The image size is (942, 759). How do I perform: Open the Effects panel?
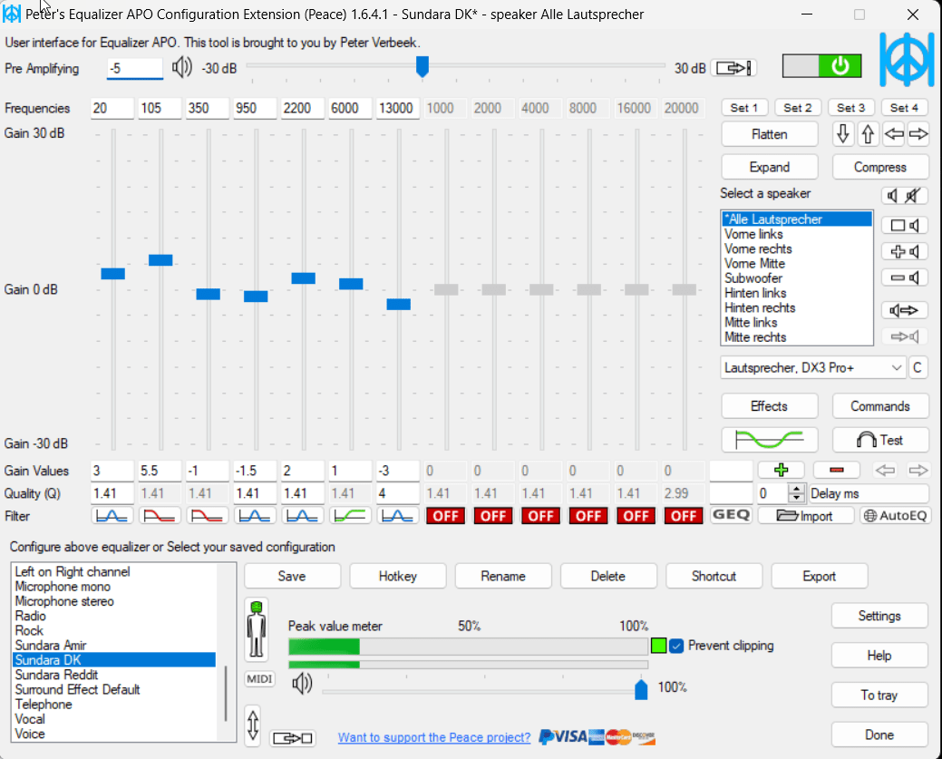(770, 406)
